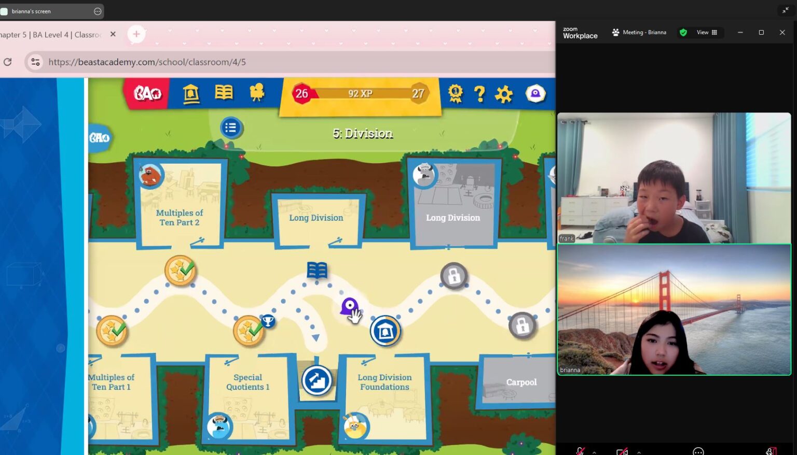797x455 pixels.
Task: Click the blue character portrait under Special Quotients 1
Action: 219,426
